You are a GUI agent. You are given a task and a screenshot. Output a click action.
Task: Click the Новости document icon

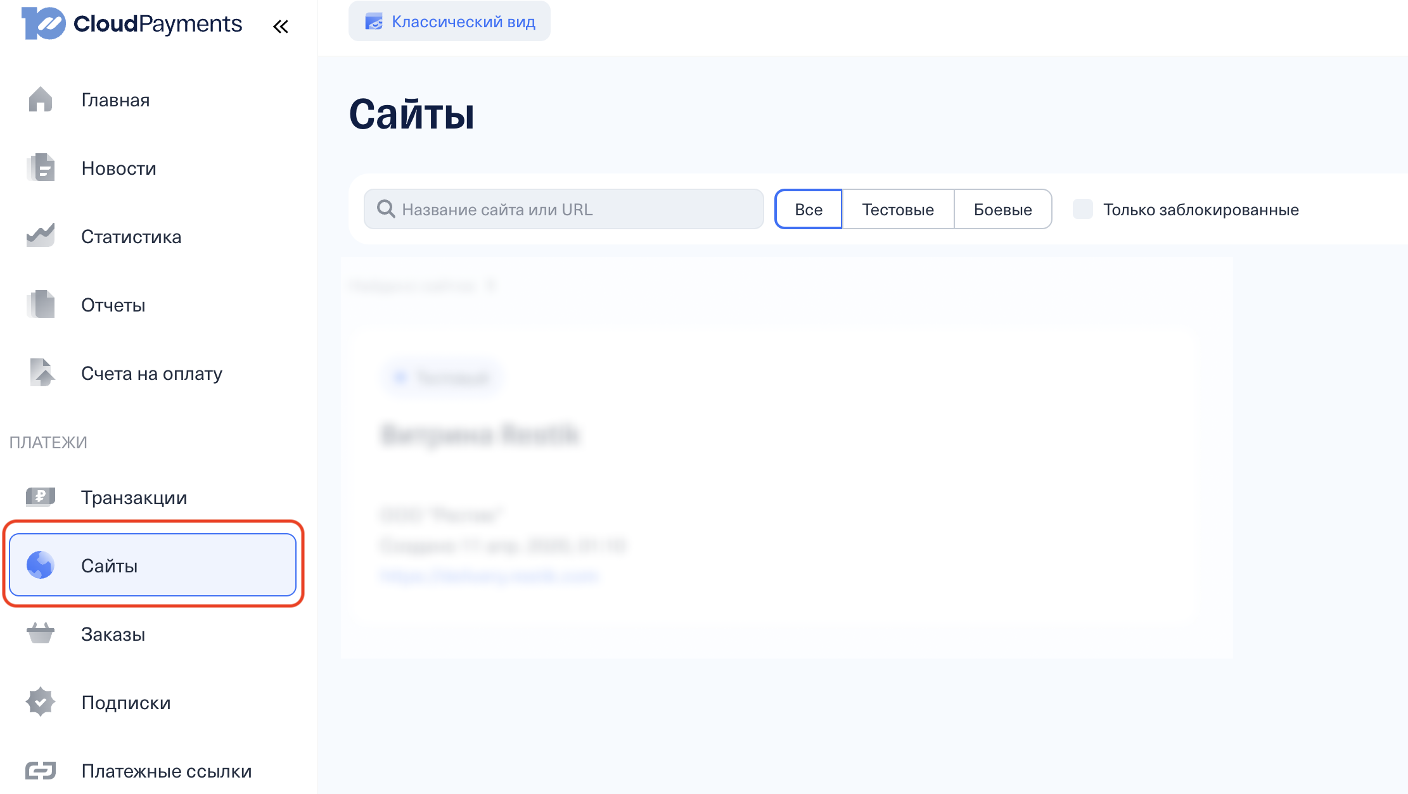[41, 168]
